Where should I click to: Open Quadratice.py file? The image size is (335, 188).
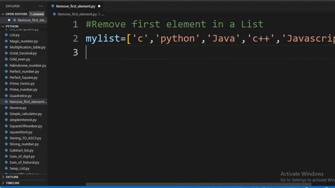pyautogui.click(x=20, y=96)
